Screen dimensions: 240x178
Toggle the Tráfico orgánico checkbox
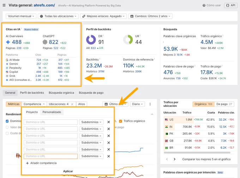pos(121,121)
